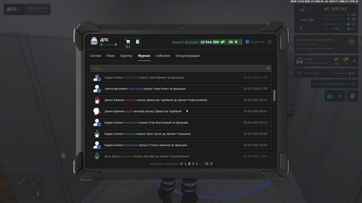Viewport: 362px width, 203px height.
Task: Click the notification bell icon
Action: 353,96
